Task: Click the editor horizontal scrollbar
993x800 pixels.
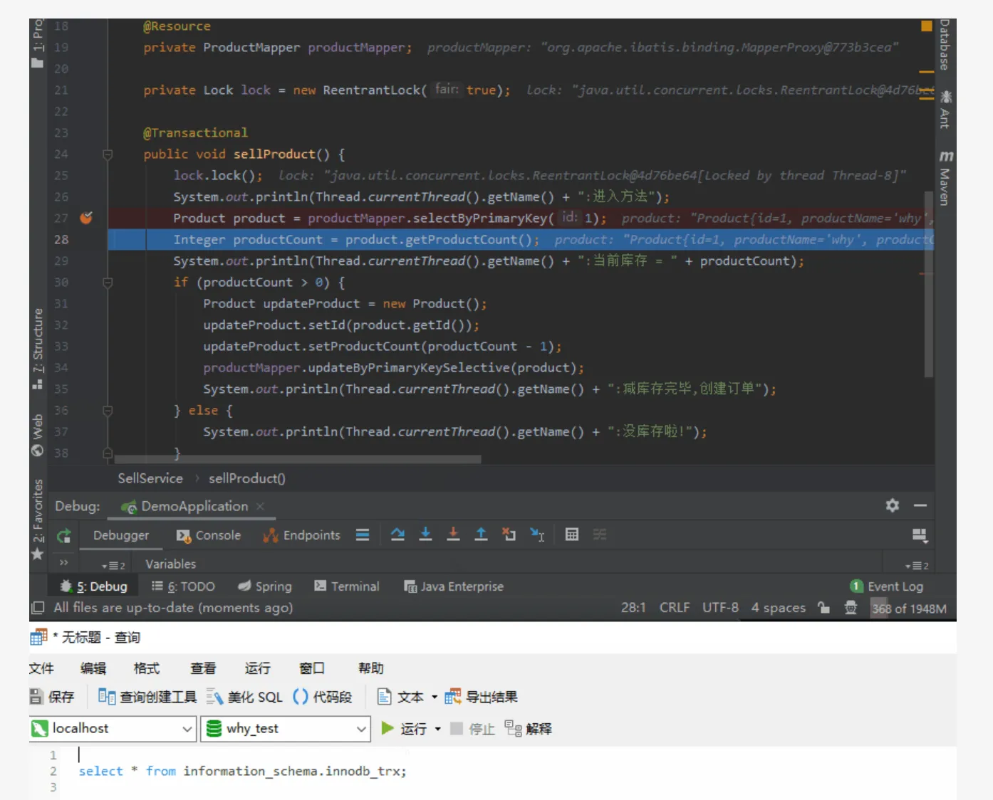Action: tap(298, 459)
